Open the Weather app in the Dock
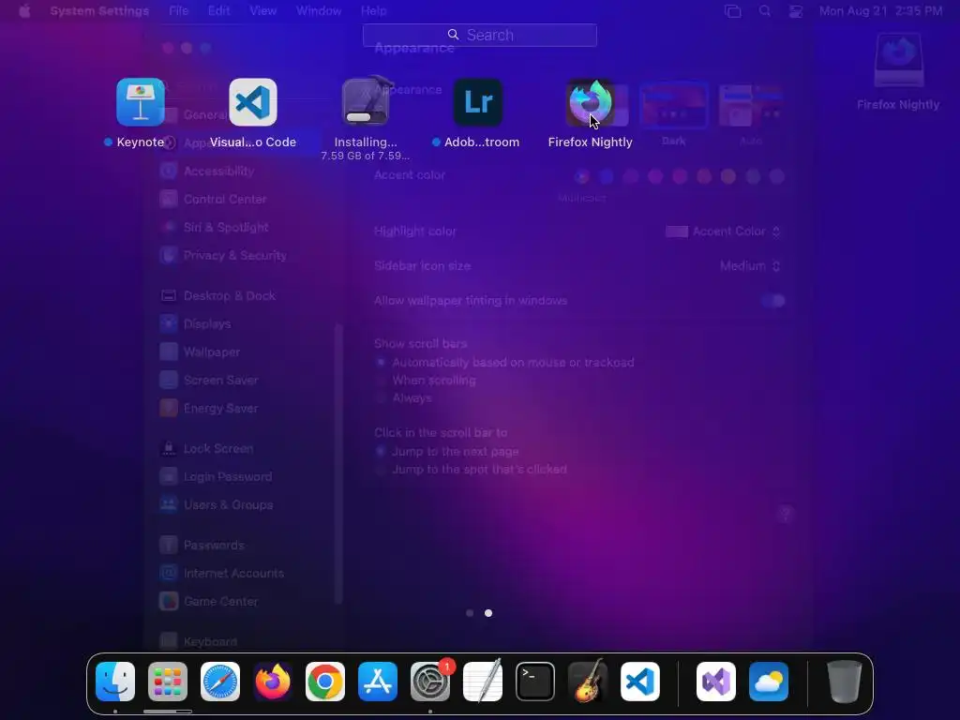Screen dimensions: 960x720 tap(769, 682)
